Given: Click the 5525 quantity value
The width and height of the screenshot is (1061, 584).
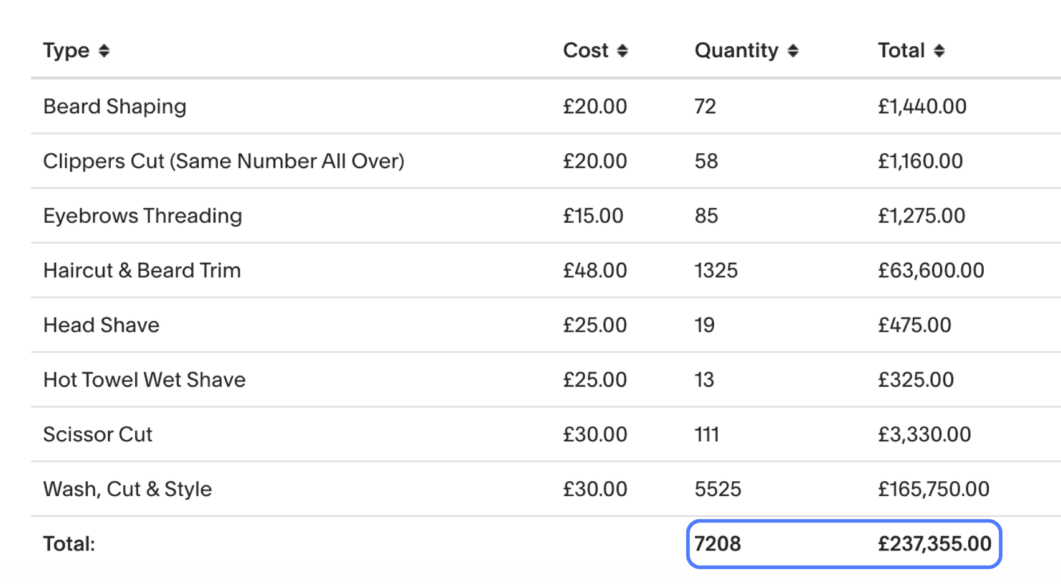Looking at the screenshot, I should pos(717,489).
